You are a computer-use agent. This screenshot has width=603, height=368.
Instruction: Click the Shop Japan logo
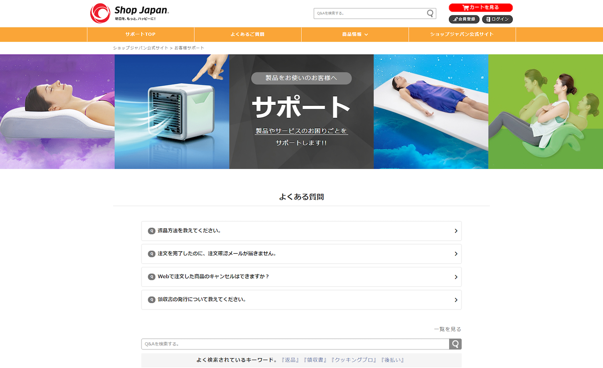(x=129, y=12)
